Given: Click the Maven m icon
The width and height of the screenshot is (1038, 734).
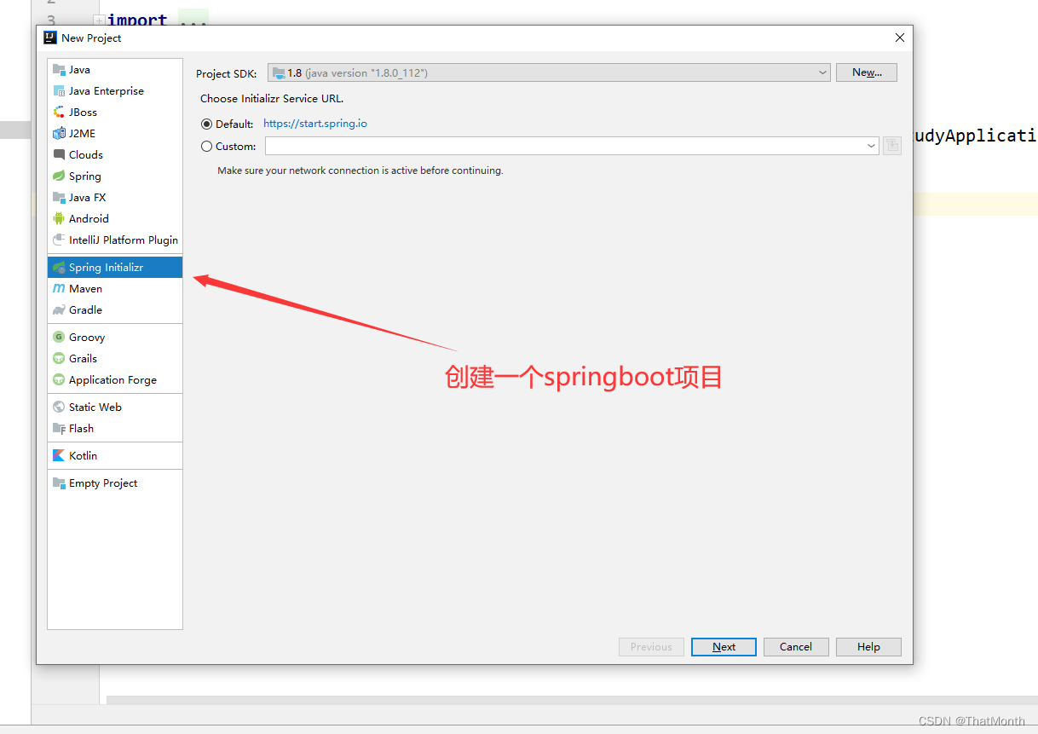Looking at the screenshot, I should coord(59,289).
